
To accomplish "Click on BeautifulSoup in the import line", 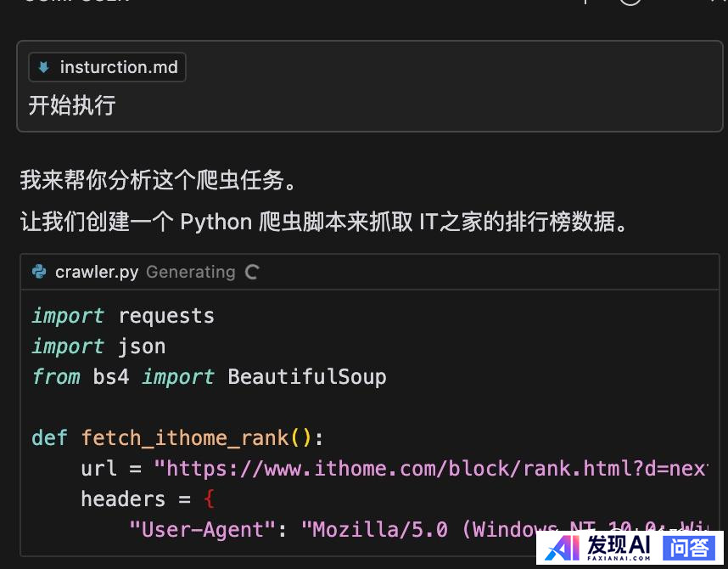I will 306,376.
